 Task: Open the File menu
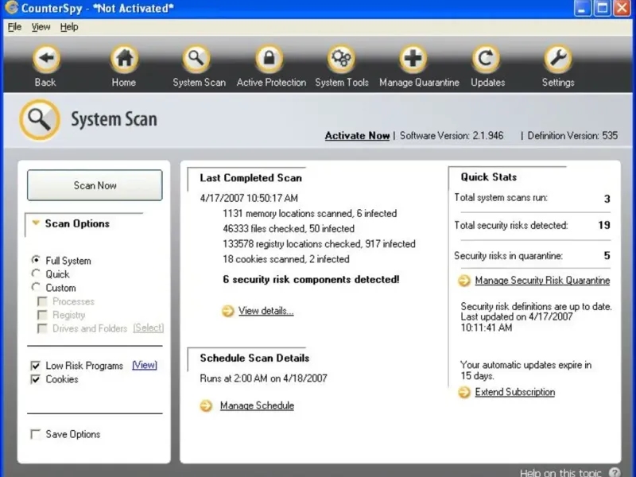coord(14,27)
